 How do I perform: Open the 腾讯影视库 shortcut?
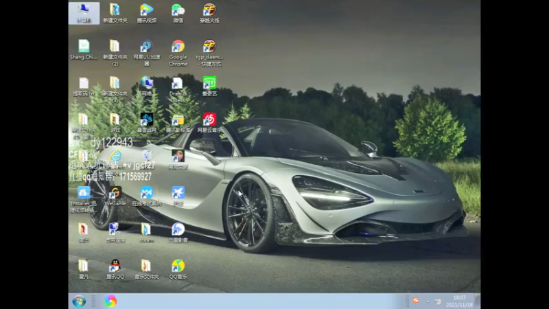pos(178,123)
